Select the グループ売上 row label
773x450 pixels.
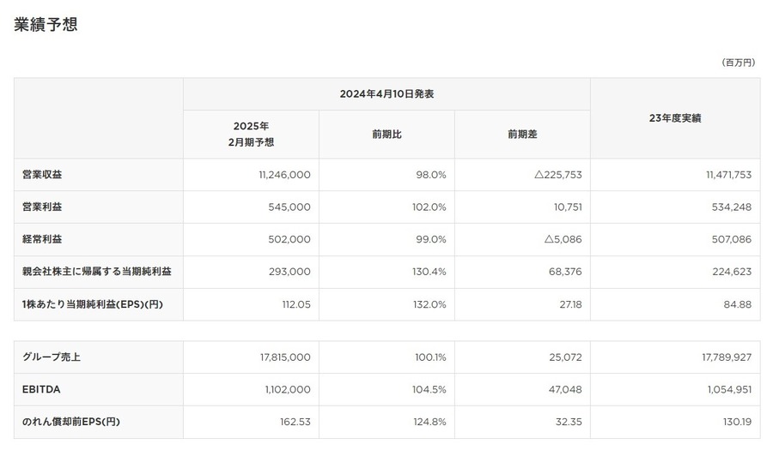pos(53,357)
